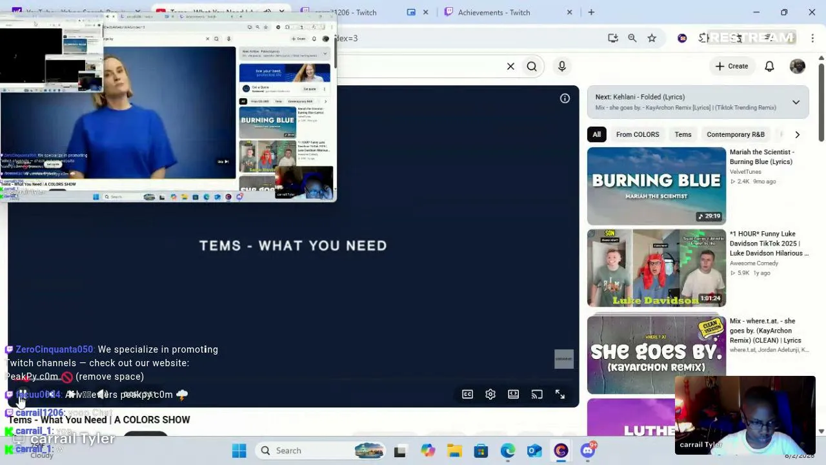826x465 pixels.
Task: Cast the video to another device
Action: [537, 394]
